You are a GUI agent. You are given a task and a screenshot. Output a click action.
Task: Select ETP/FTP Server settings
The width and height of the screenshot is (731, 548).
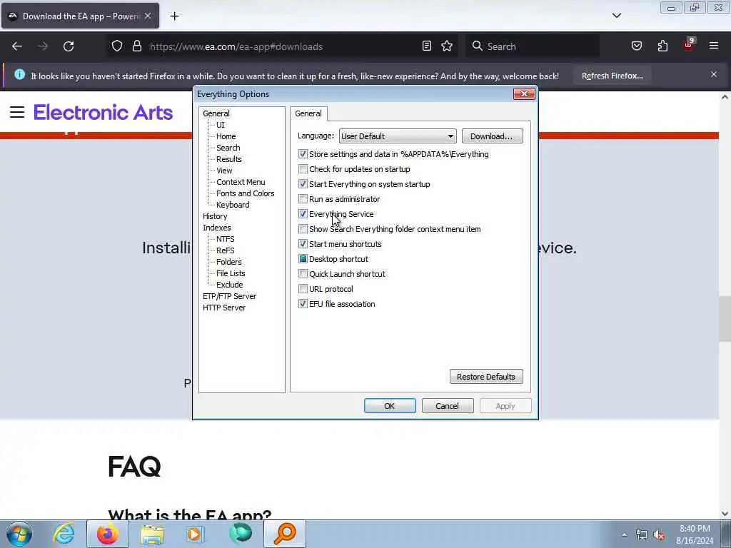229,296
